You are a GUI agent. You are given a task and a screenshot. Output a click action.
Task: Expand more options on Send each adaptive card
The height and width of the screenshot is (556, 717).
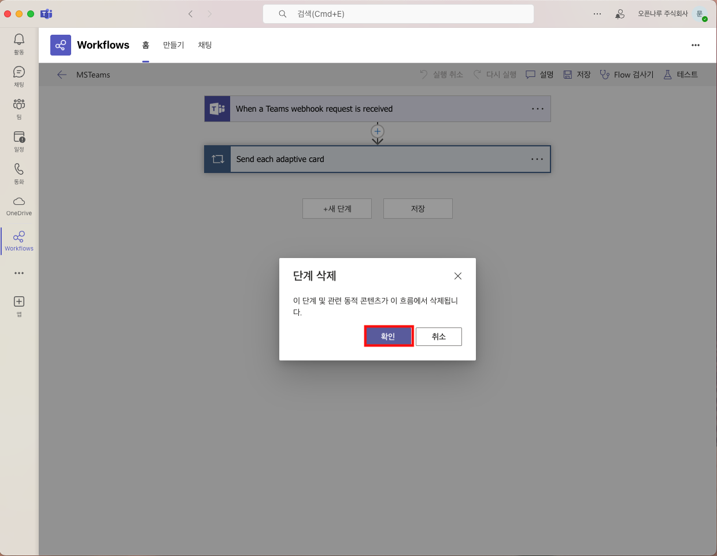coord(537,159)
